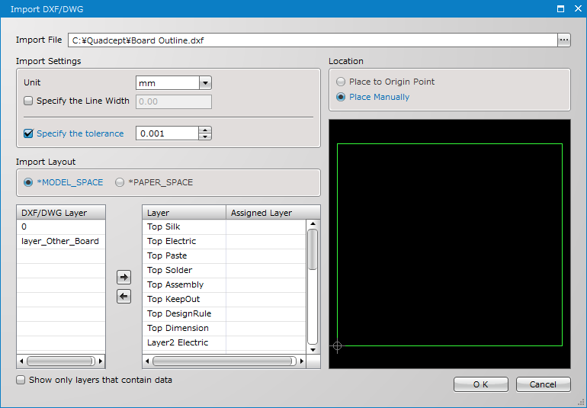This screenshot has height=408, width=587.
Task: Click layer table horizontal scroll right arrow
Action: [x=302, y=361]
